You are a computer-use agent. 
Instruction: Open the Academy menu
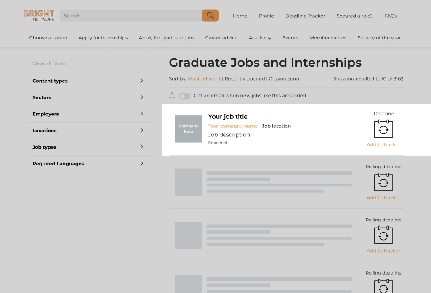pos(260,38)
